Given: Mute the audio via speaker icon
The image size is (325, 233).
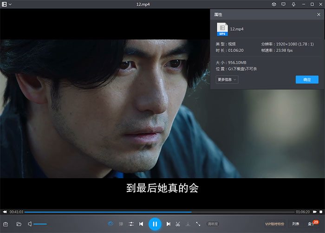Looking at the screenshot, I should coord(30,224).
